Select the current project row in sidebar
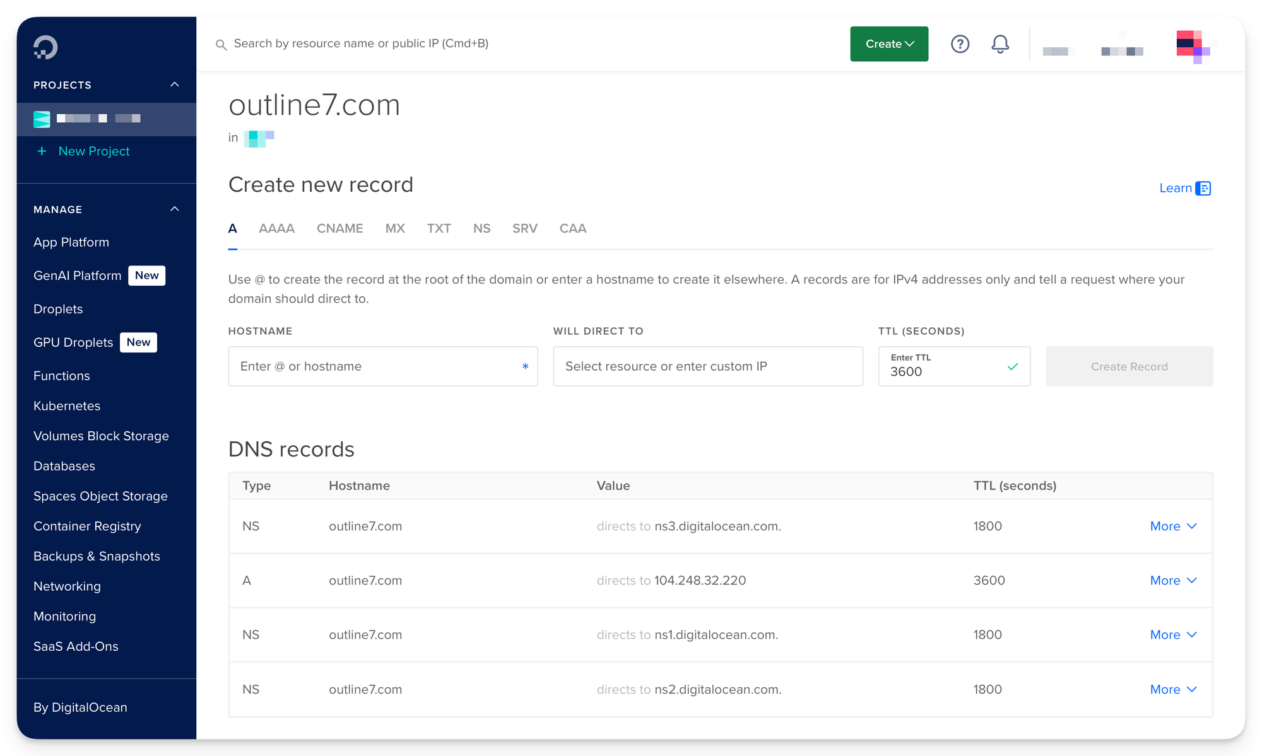This screenshot has height=756, width=1262. 106,119
